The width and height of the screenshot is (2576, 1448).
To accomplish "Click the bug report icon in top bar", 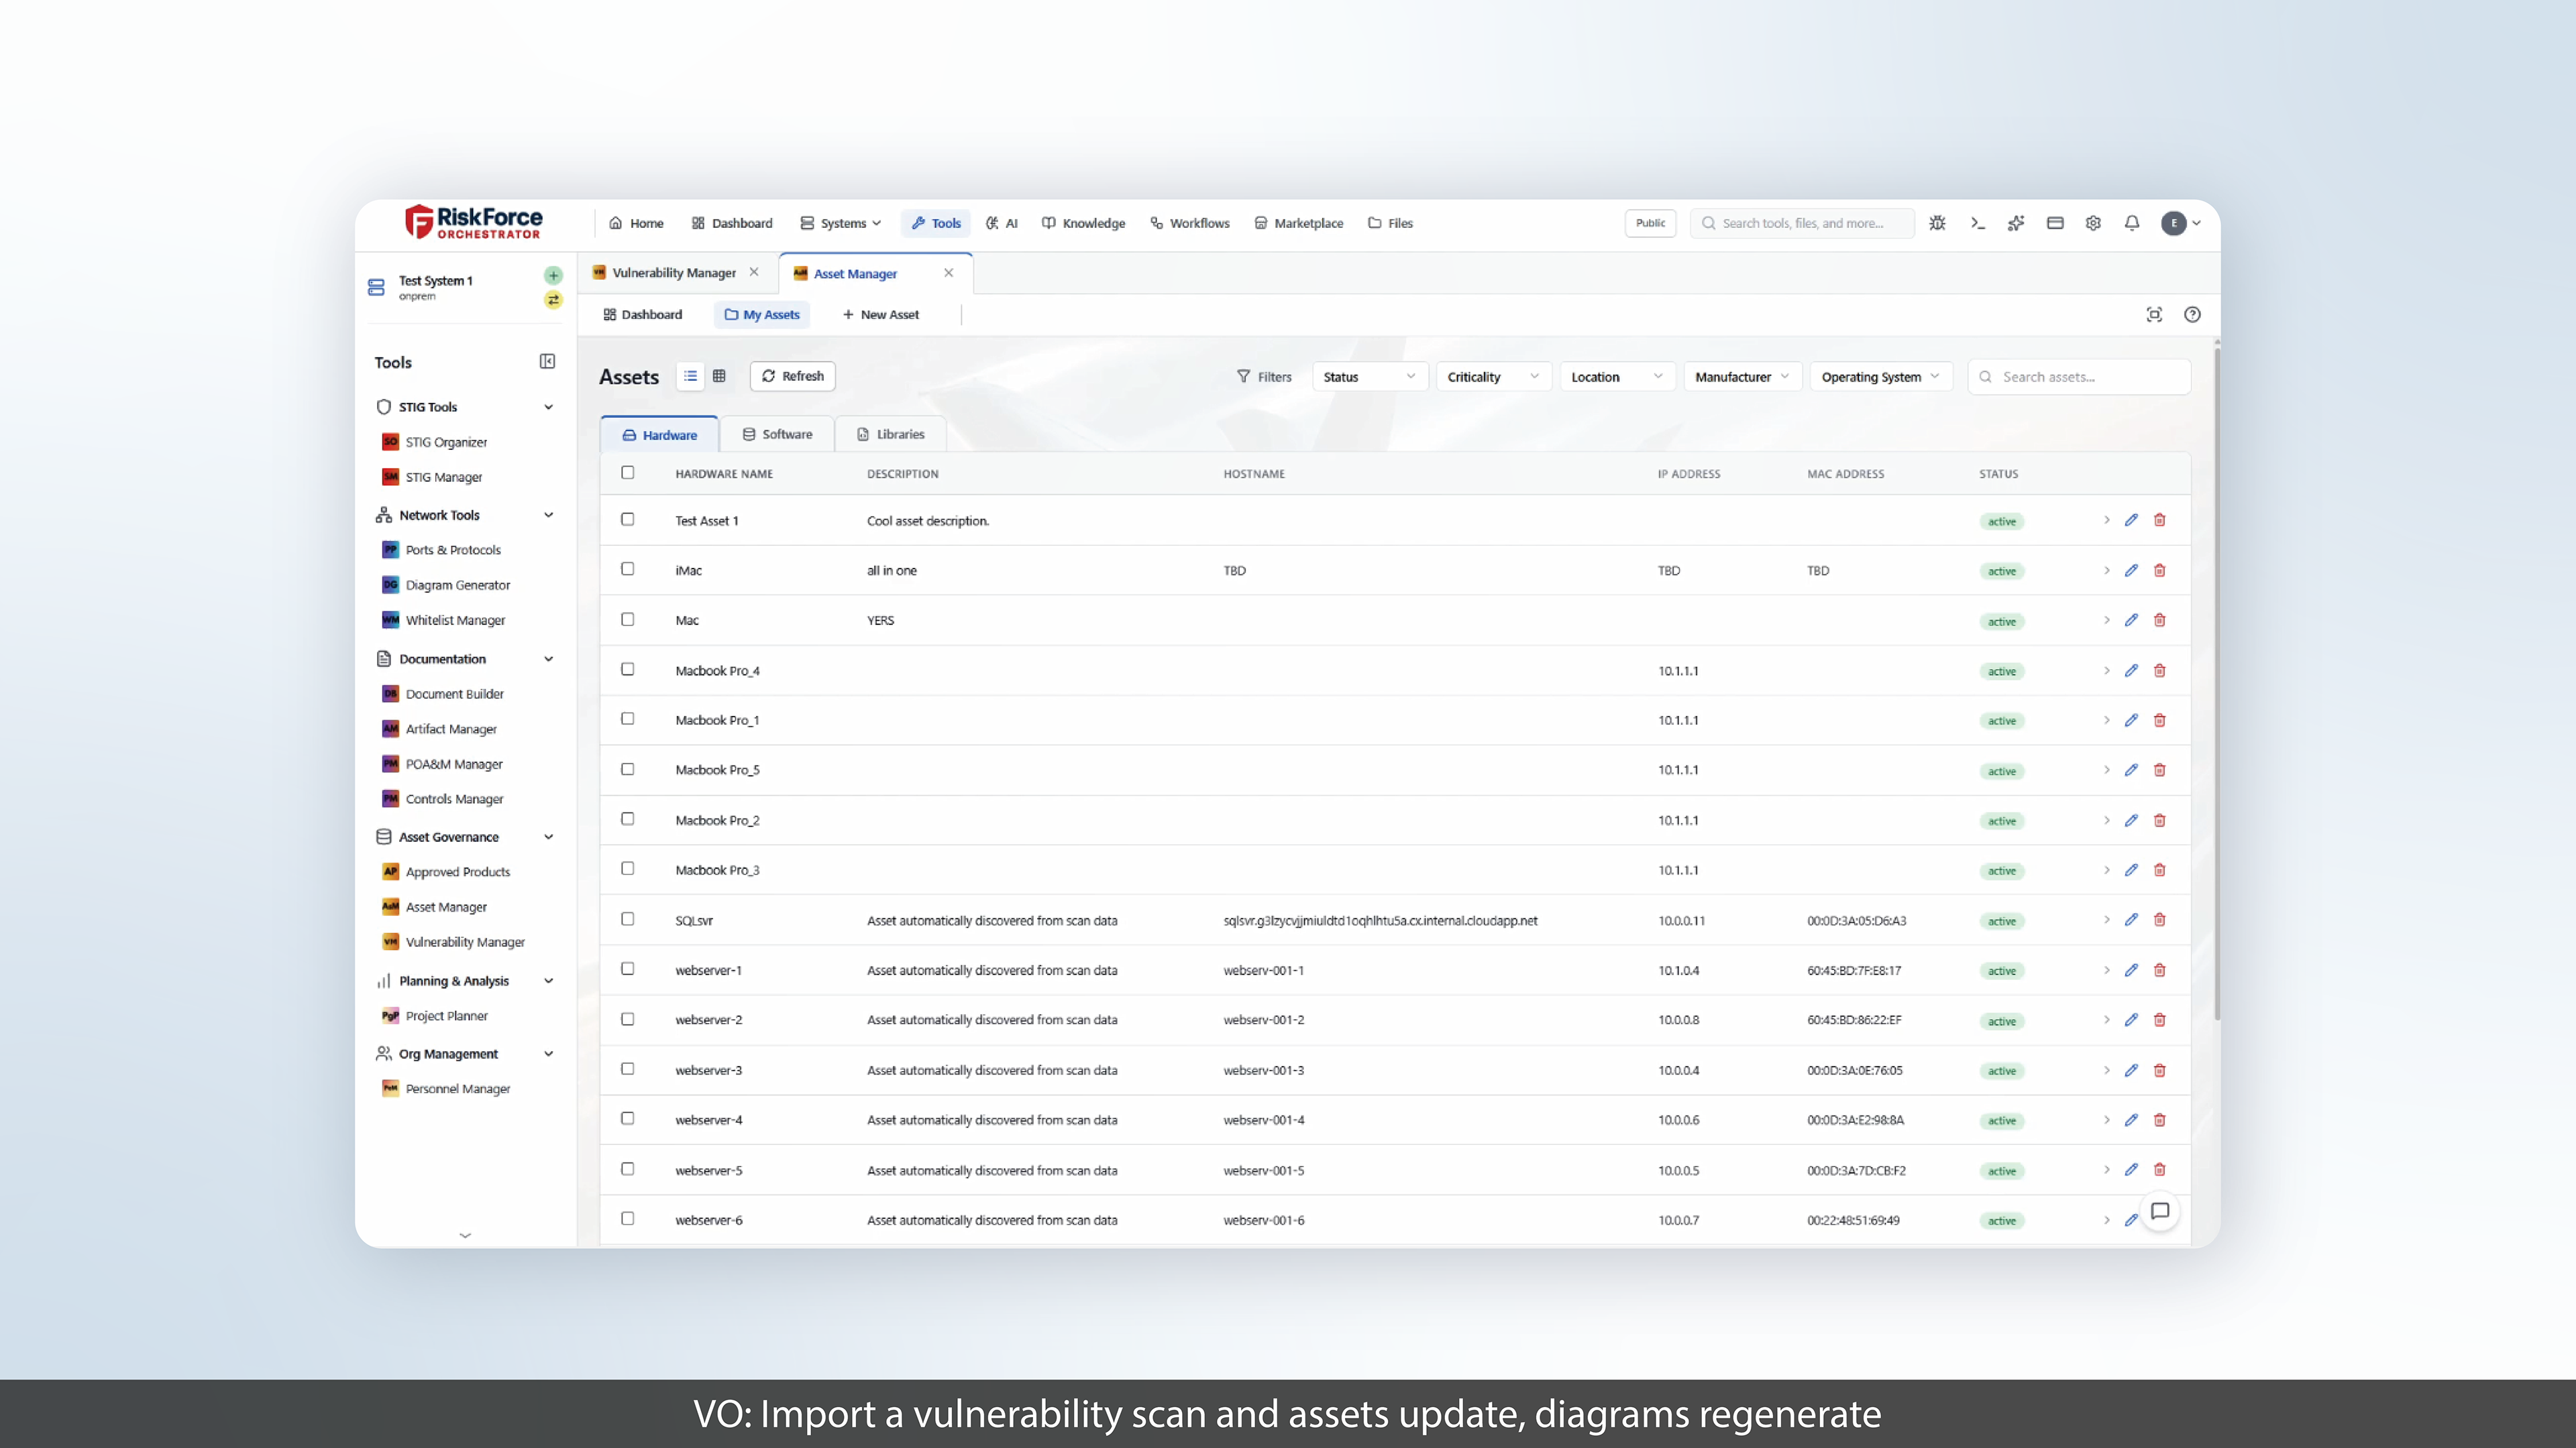I will tap(1937, 223).
